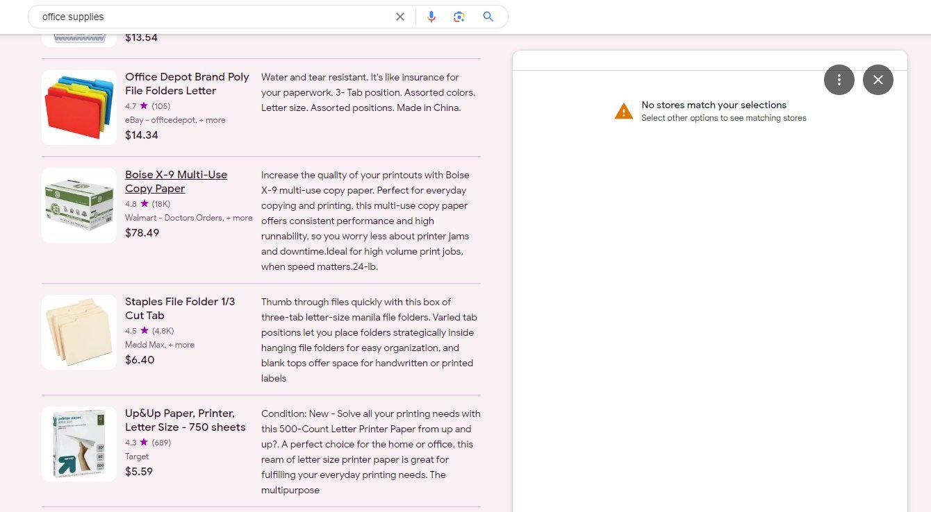Click 'Select other options to see matching stores'
This screenshot has height=512, width=931.
tap(724, 118)
